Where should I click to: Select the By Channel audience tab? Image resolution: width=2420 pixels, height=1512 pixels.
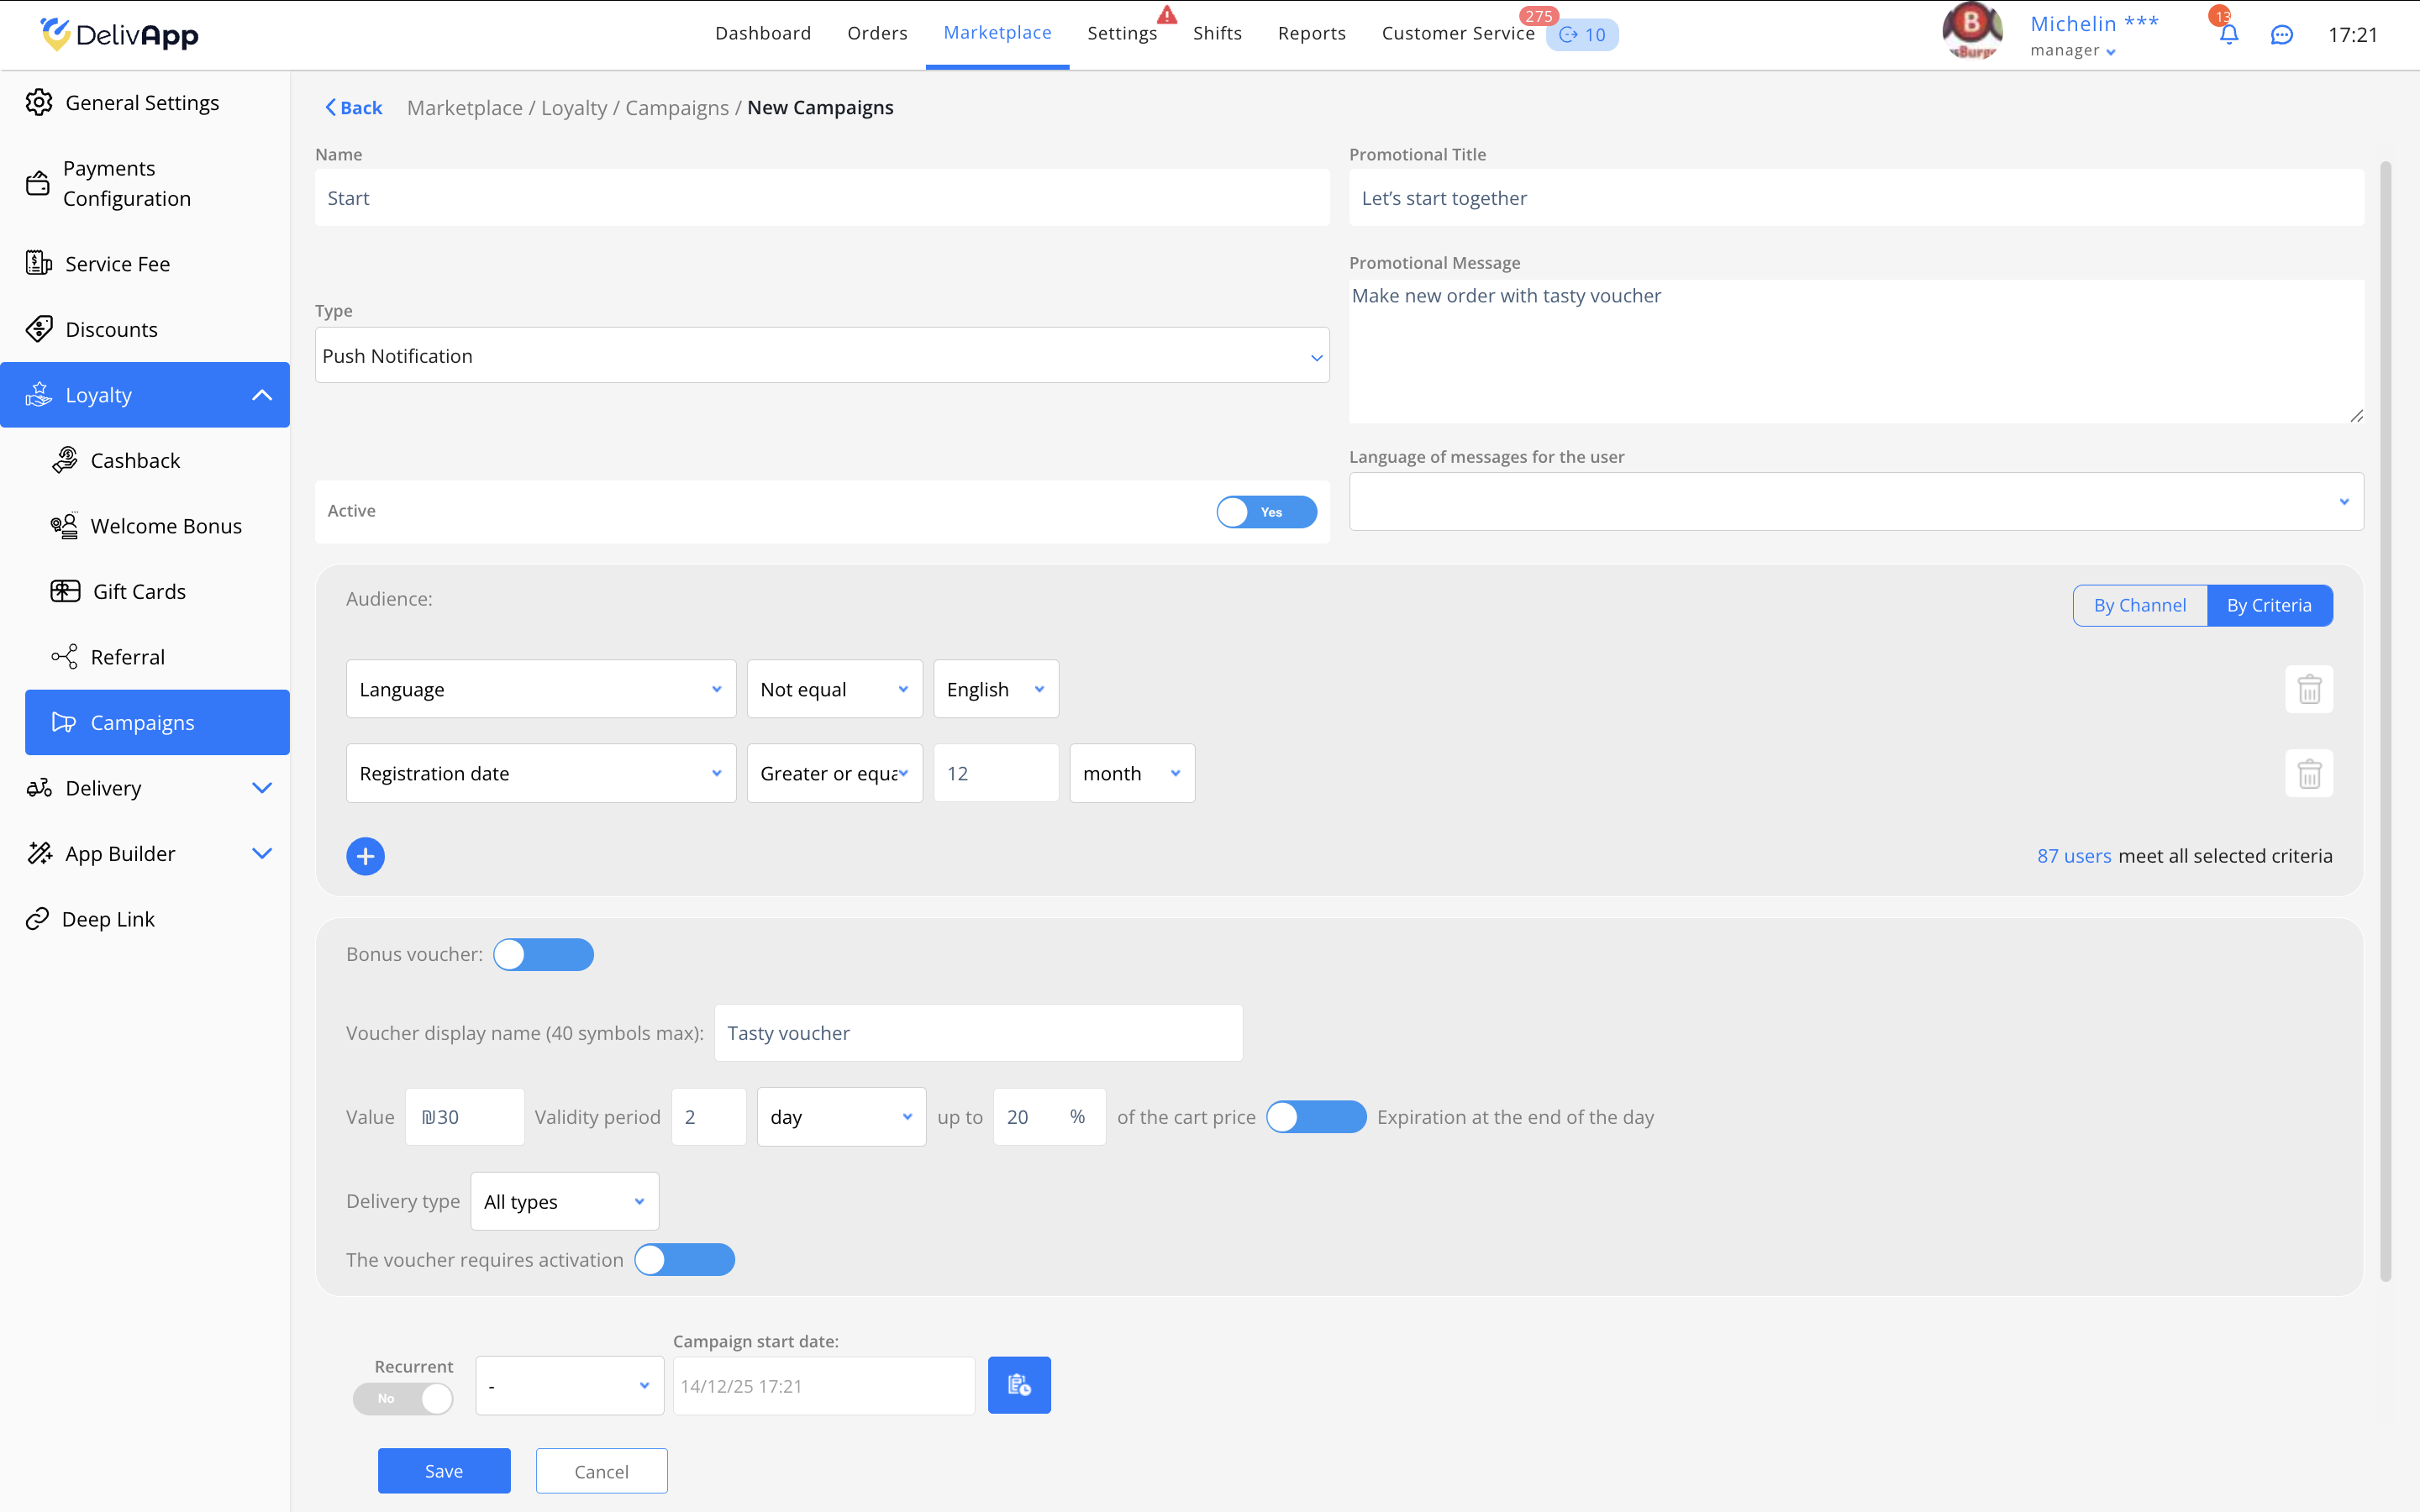pos(2139,605)
